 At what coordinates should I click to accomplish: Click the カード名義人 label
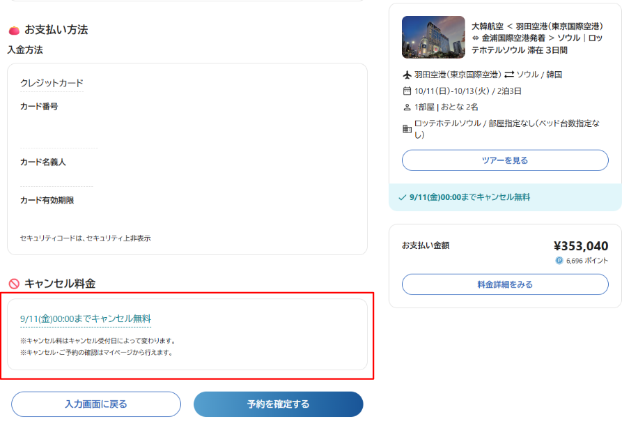(43, 162)
